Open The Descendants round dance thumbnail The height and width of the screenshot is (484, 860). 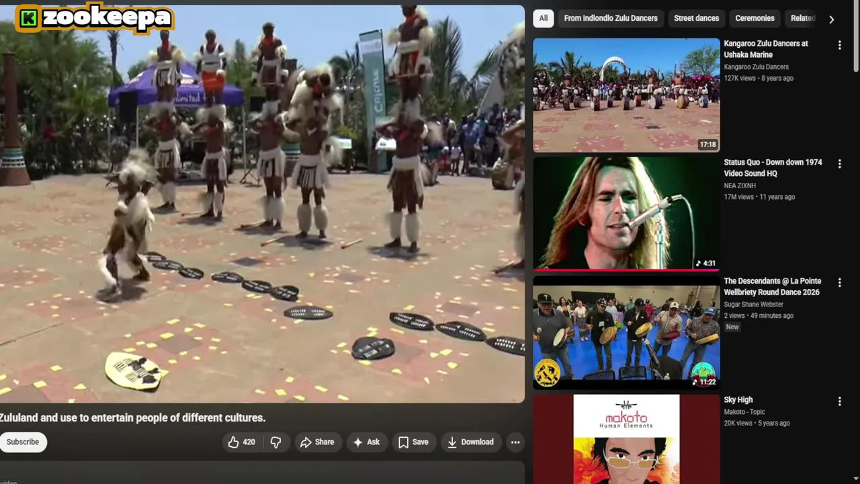(x=626, y=333)
